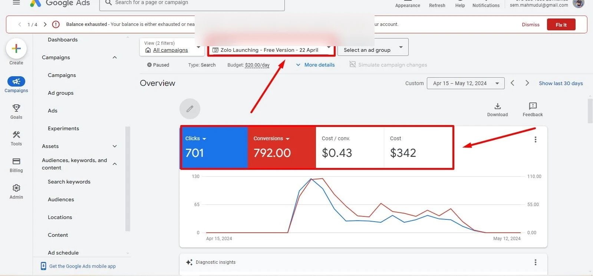The image size is (593, 276).
Task: Click the $20.00/day budget link
Action: tap(257, 65)
